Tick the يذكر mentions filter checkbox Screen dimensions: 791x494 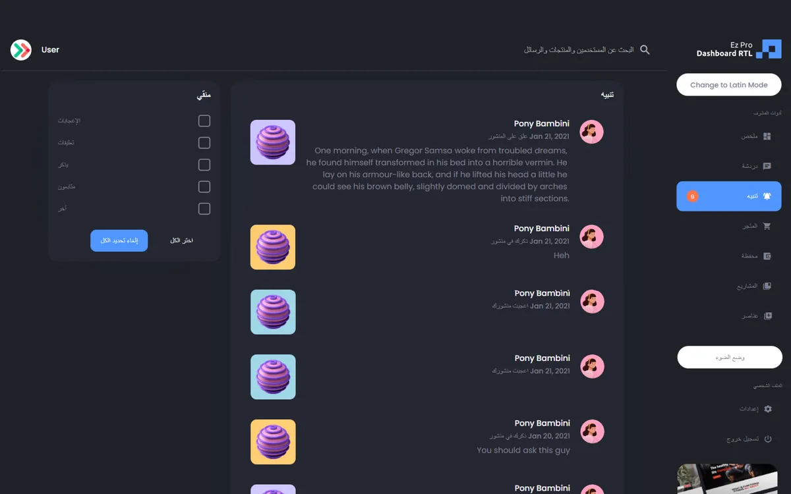204,165
